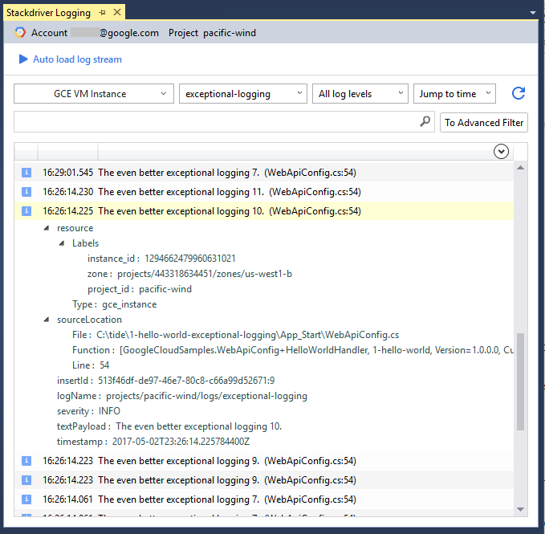
Task: Click the To Advanced Filter button
Action: 484,123
